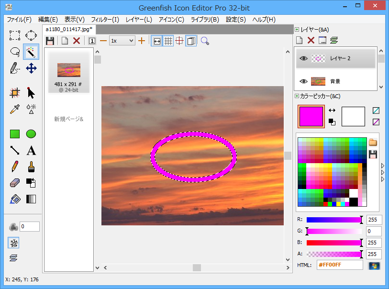
Task: Pick the Paint Bucket tool
Action: [15, 199]
